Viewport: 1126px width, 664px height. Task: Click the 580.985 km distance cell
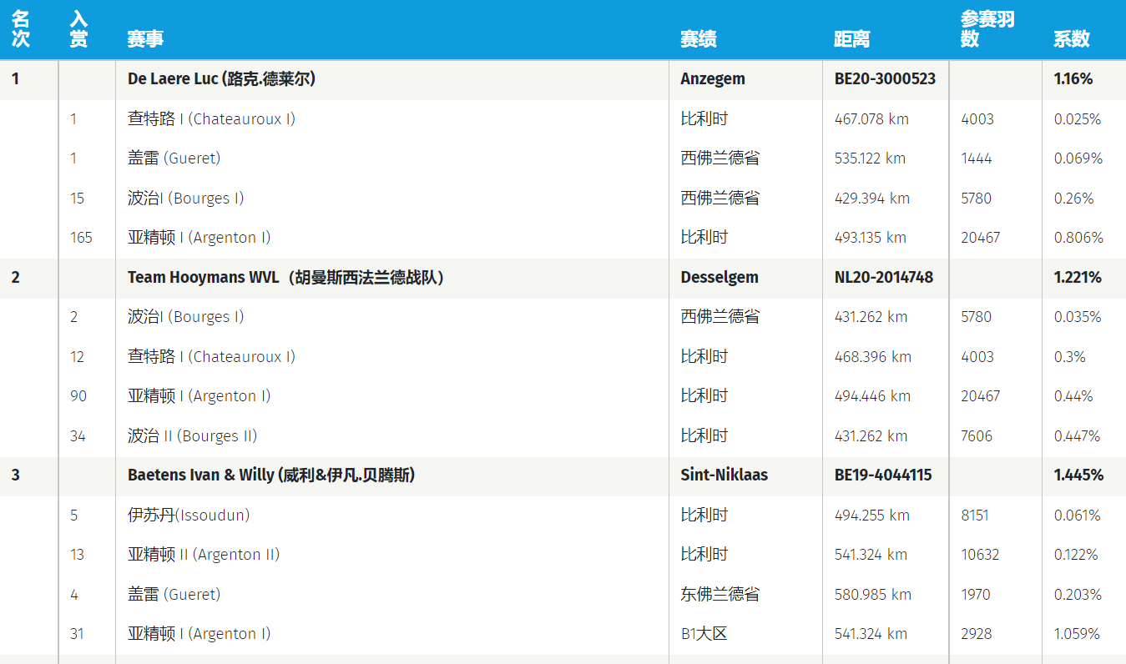tap(872, 595)
